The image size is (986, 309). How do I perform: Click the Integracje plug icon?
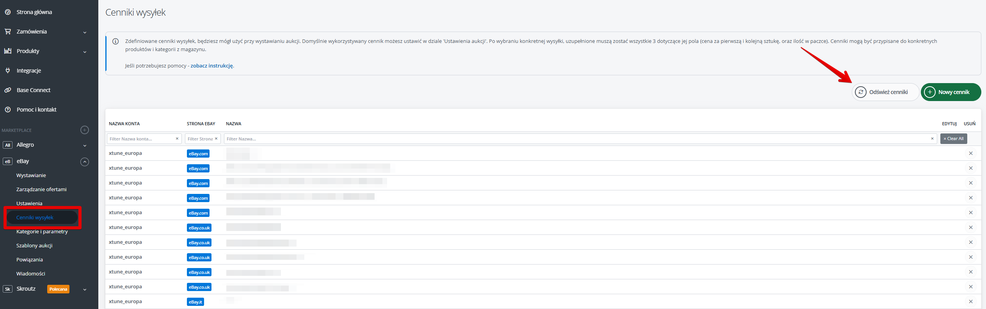[8, 71]
